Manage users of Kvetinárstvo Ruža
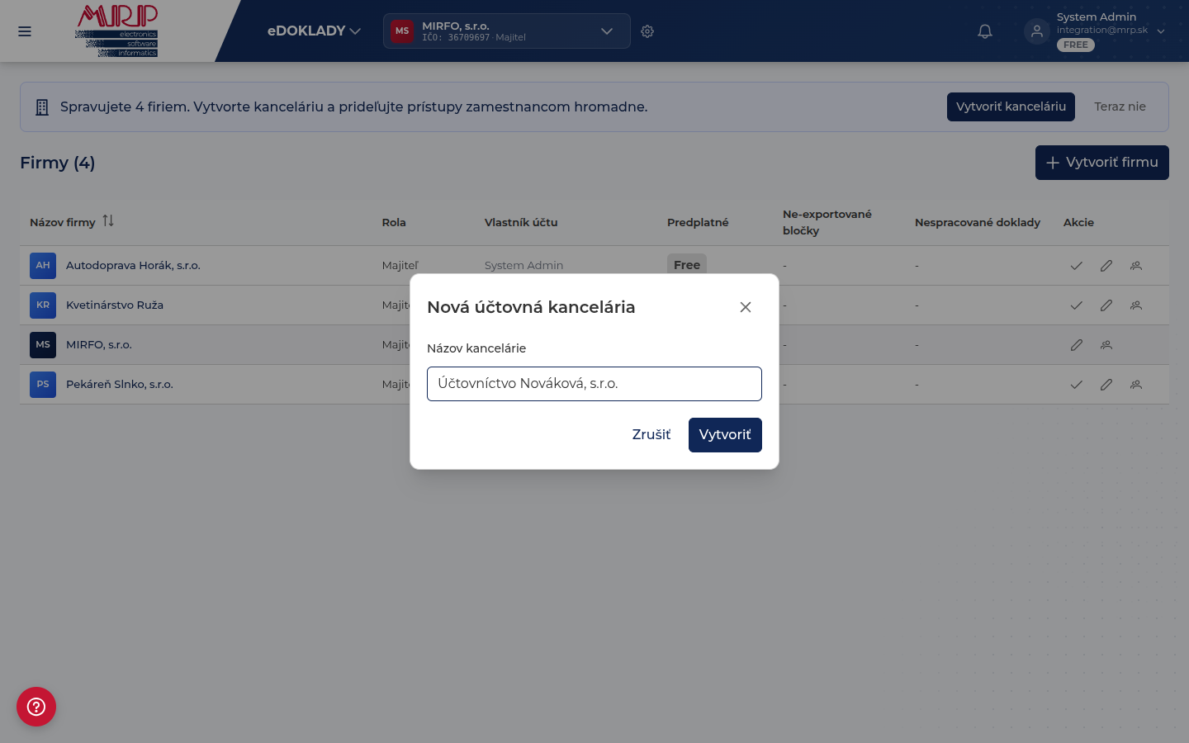1189x743 pixels. point(1136,305)
